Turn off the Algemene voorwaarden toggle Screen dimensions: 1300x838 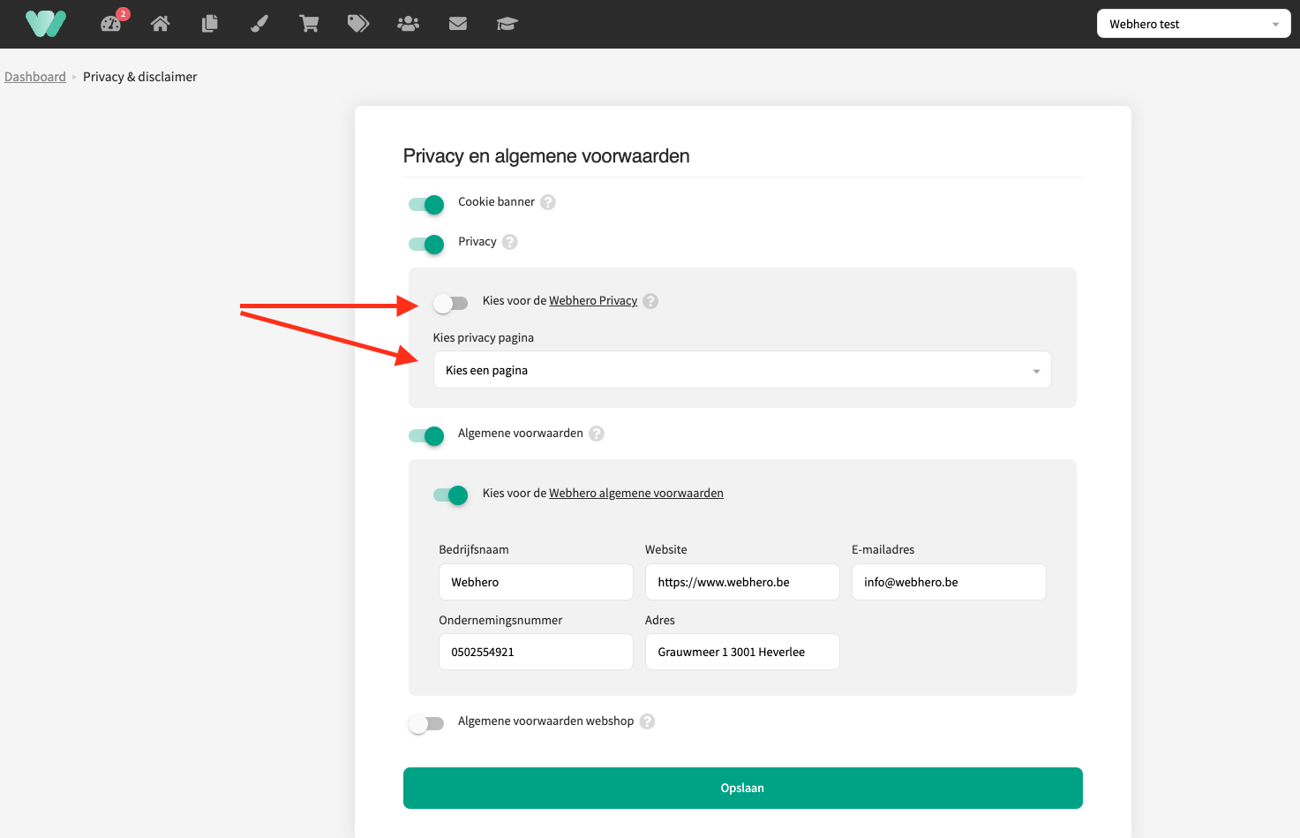point(426,436)
